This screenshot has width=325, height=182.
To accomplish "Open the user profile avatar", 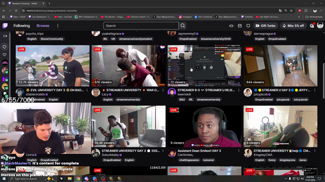I will [x=320, y=25].
